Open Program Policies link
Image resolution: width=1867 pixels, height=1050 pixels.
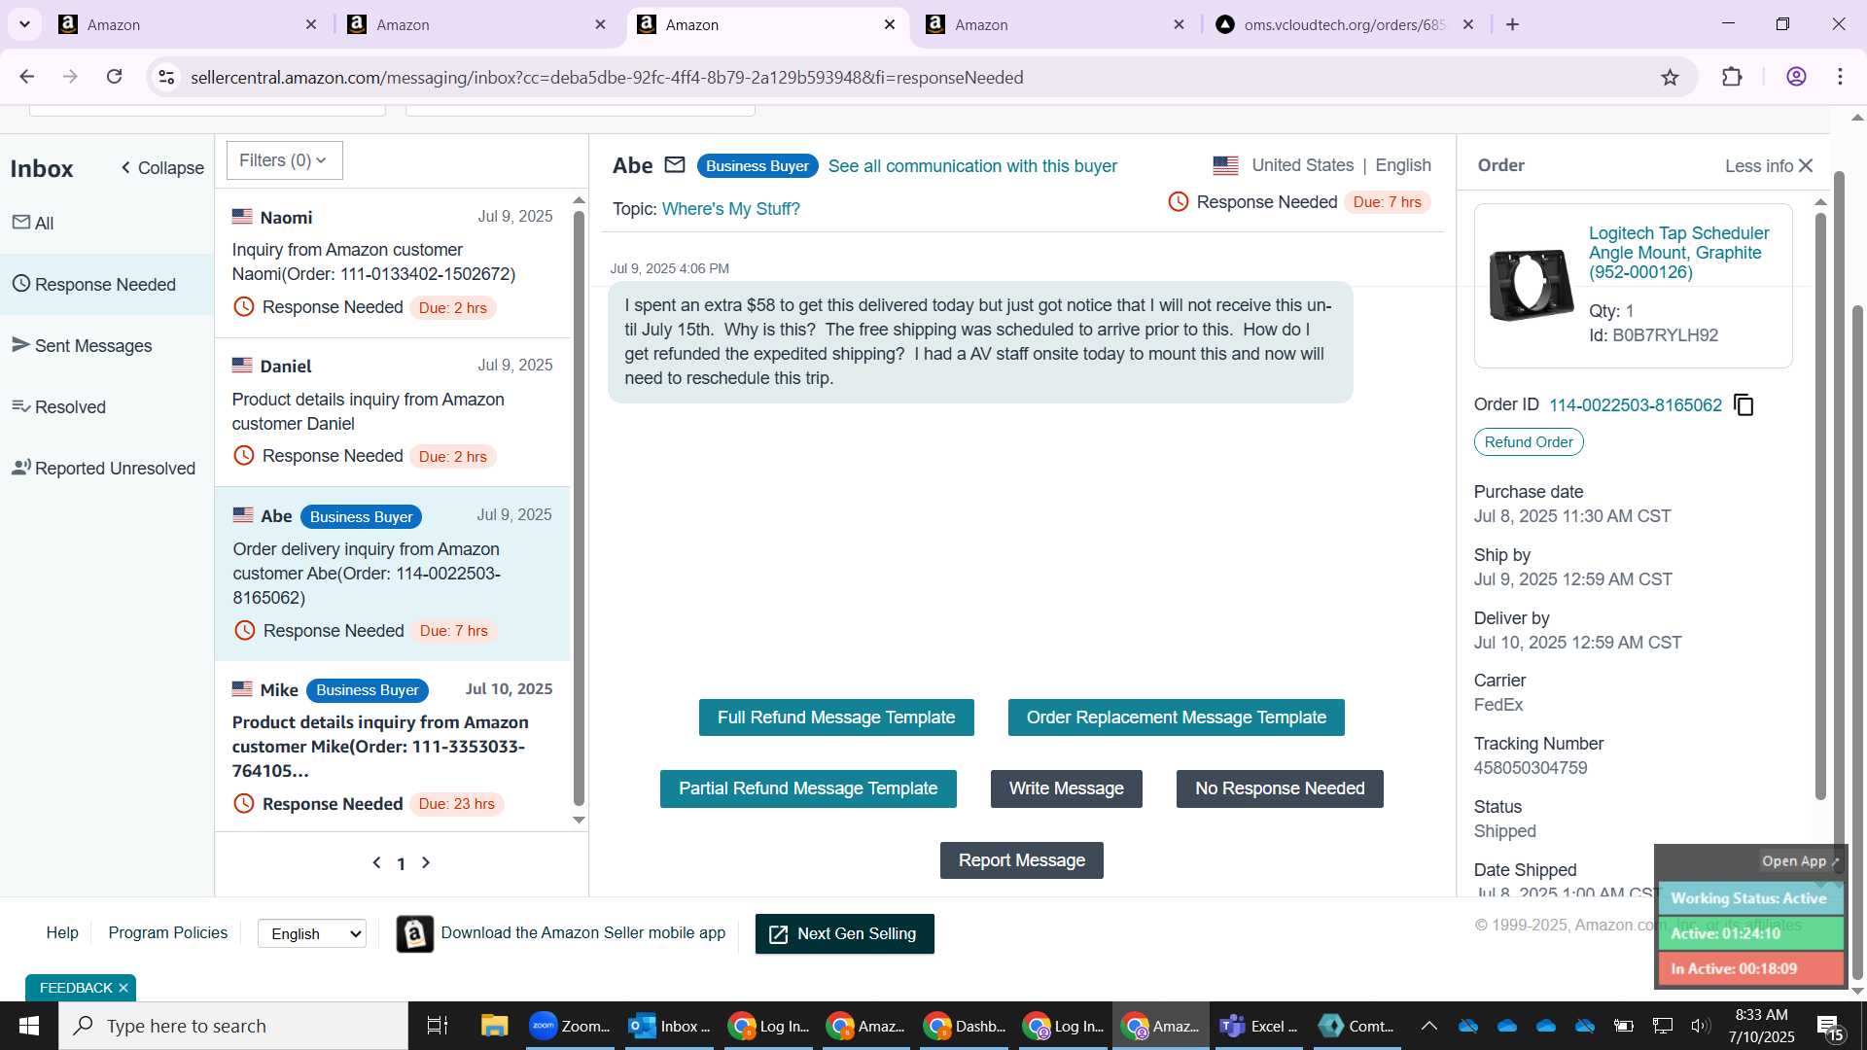167,933
